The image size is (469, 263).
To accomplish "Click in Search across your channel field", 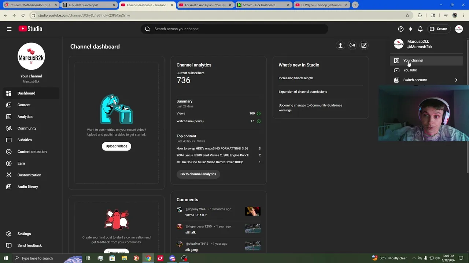I will [234, 29].
